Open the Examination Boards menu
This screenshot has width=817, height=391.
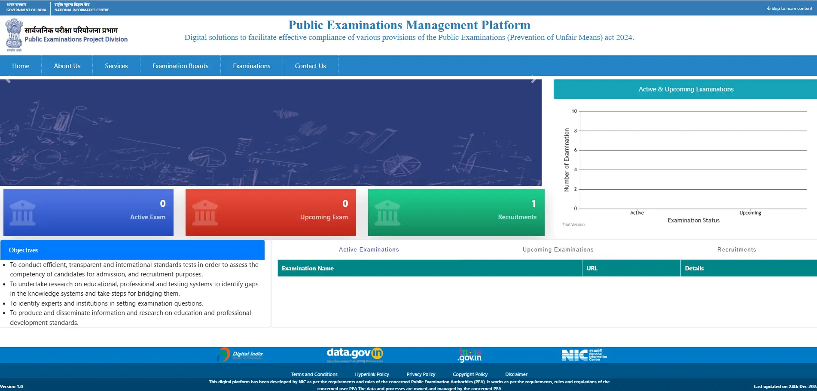pyautogui.click(x=180, y=66)
